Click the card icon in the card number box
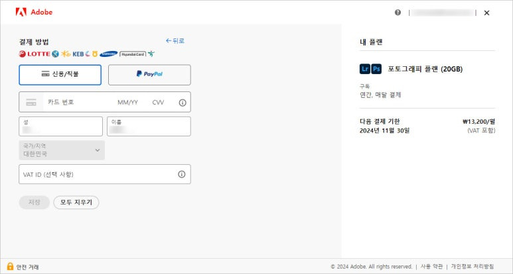The width and height of the screenshot is (513, 274). pyautogui.click(x=31, y=103)
